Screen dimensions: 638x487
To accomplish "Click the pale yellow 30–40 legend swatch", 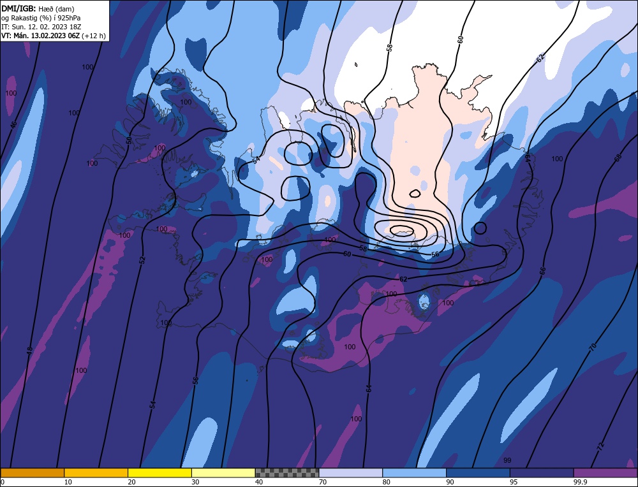I will coord(223,473).
